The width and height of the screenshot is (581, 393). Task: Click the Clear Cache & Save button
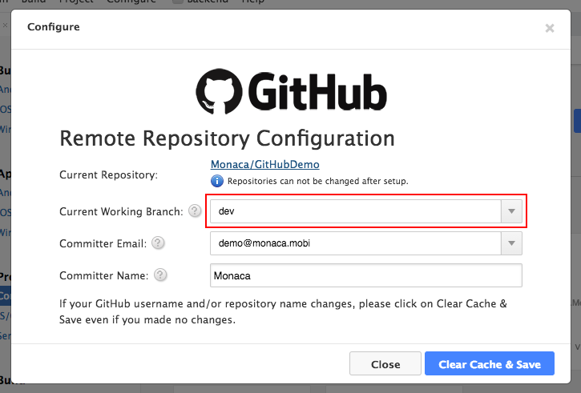pyautogui.click(x=490, y=364)
